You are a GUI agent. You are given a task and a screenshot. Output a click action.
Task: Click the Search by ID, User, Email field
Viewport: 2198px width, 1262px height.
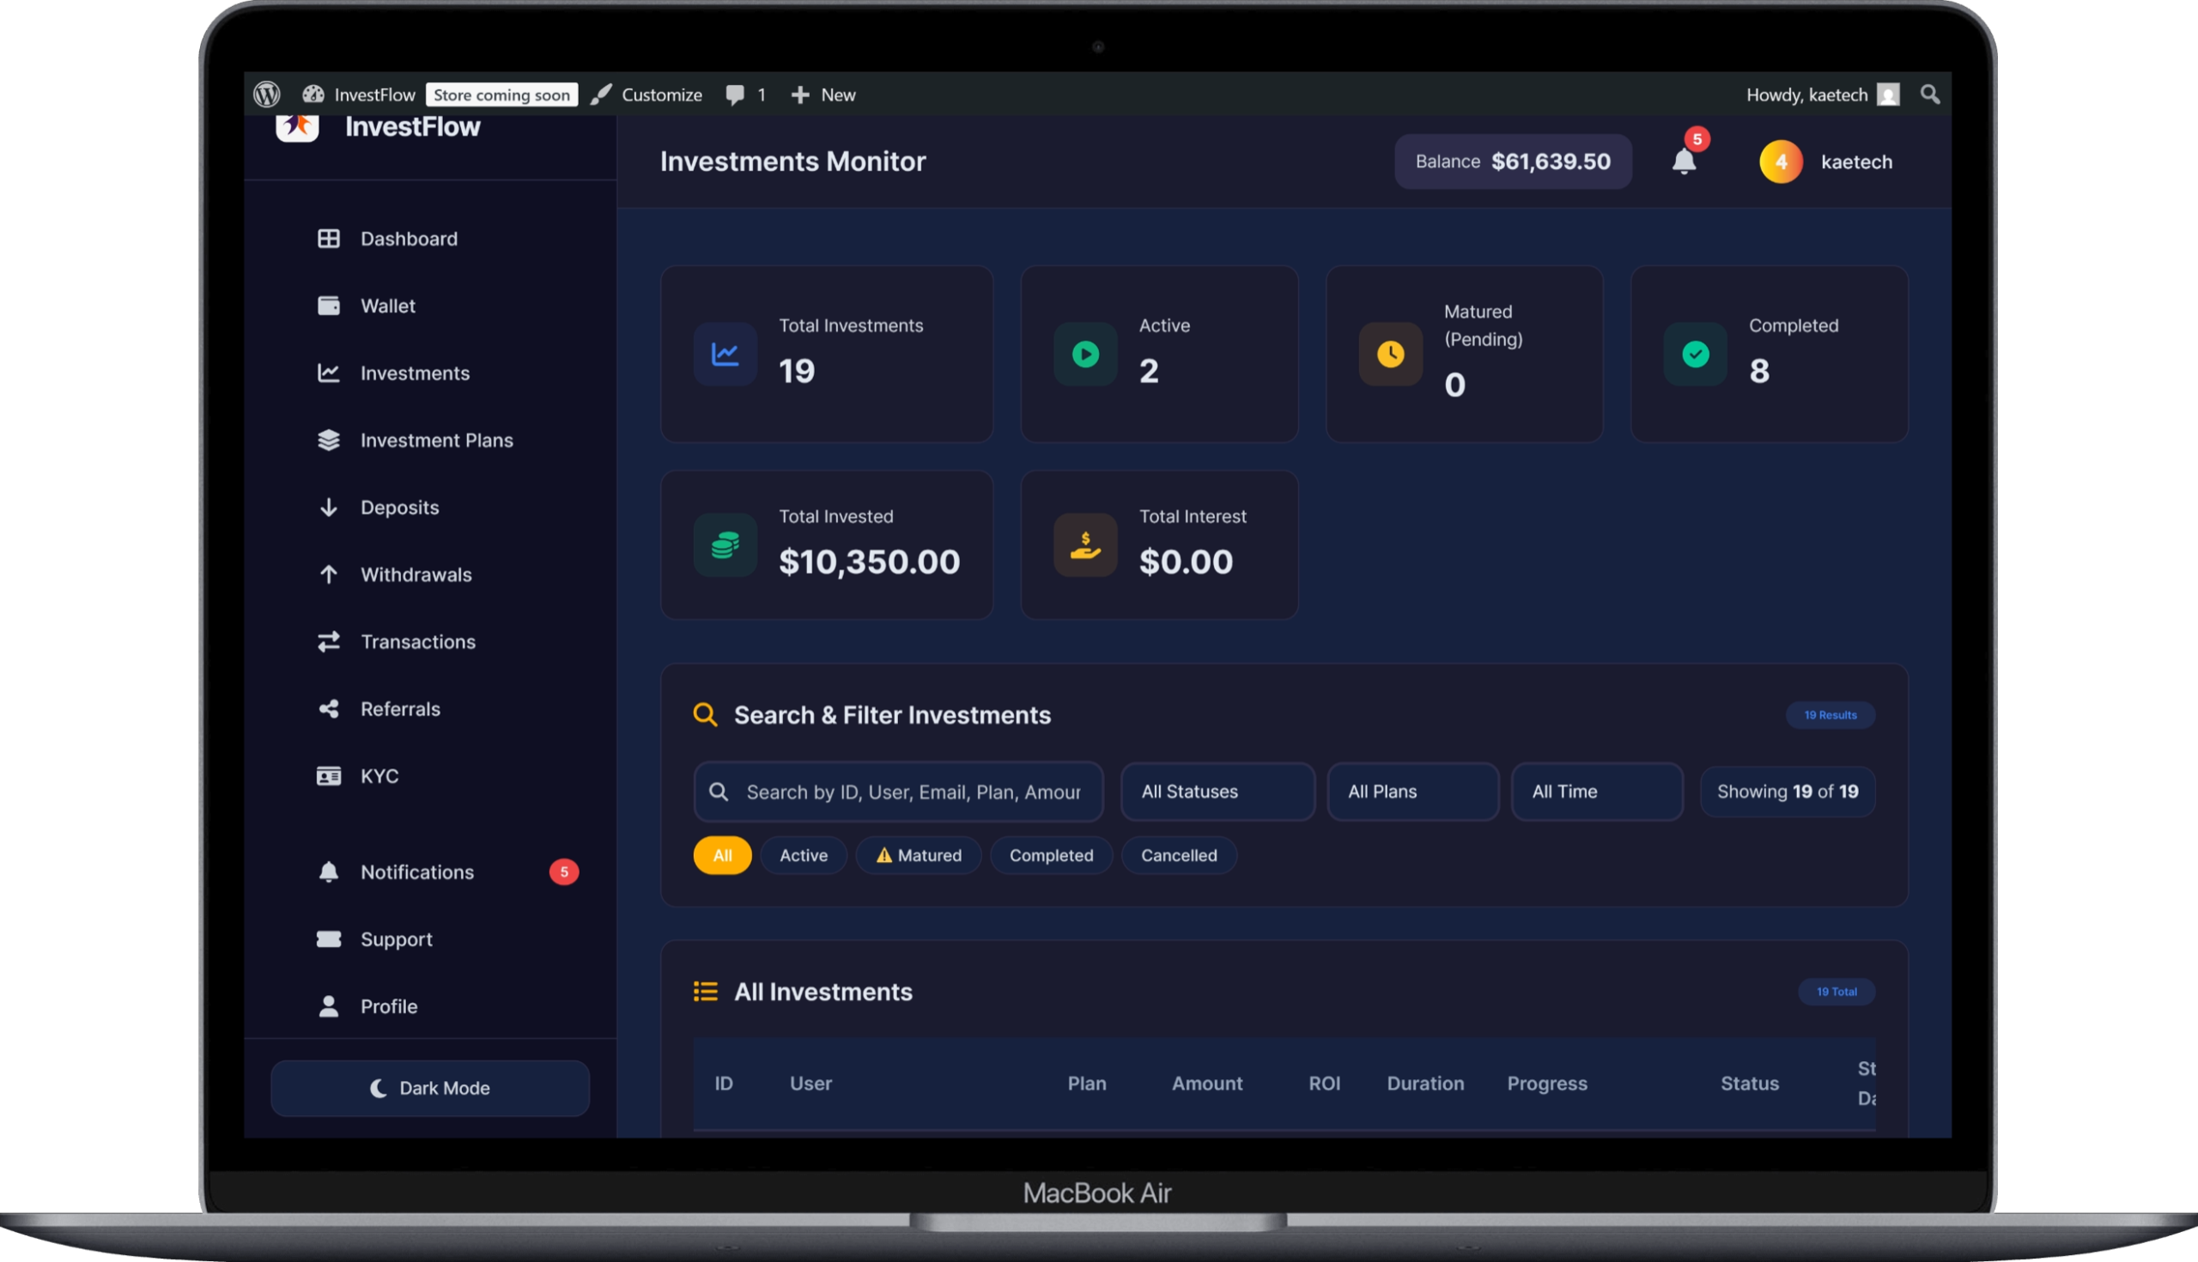pyautogui.click(x=898, y=792)
